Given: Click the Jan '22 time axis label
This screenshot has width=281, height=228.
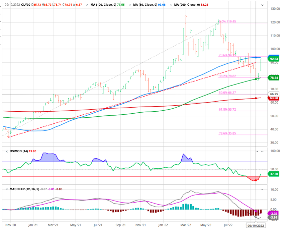Looking at the screenshot, I should (x=163, y=225).
